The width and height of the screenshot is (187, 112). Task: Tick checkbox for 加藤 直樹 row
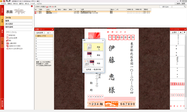point(37,13)
